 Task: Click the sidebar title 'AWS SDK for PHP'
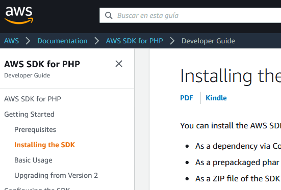[42, 64]
